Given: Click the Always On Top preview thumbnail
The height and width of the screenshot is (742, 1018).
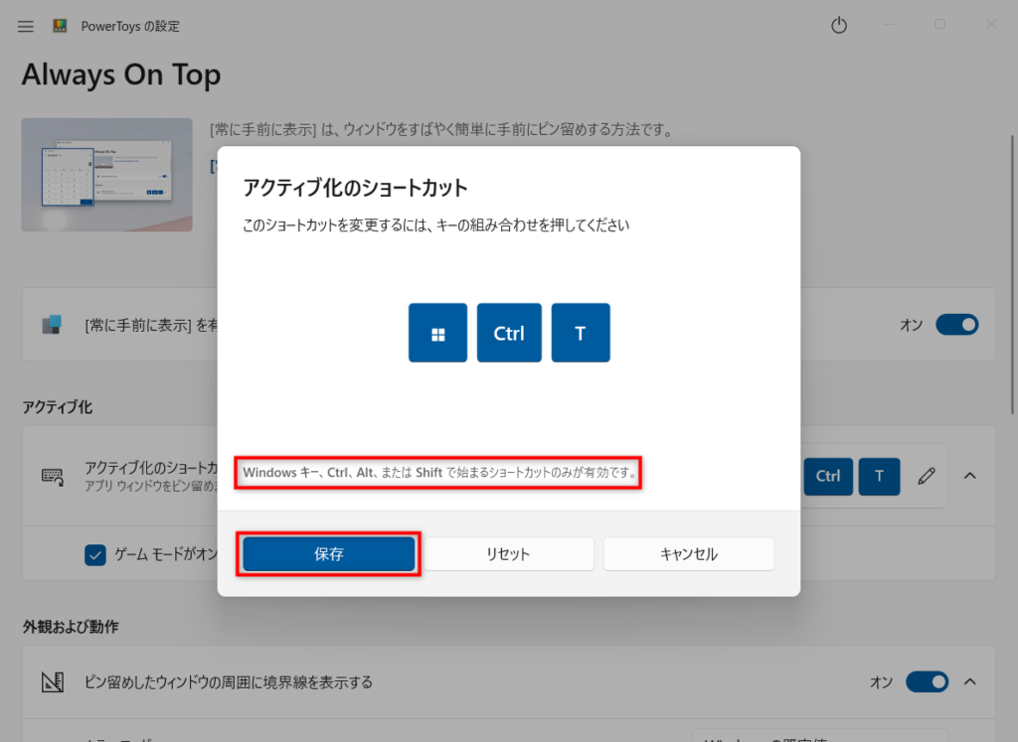Looking at the screenshot, I should [107, 175].
